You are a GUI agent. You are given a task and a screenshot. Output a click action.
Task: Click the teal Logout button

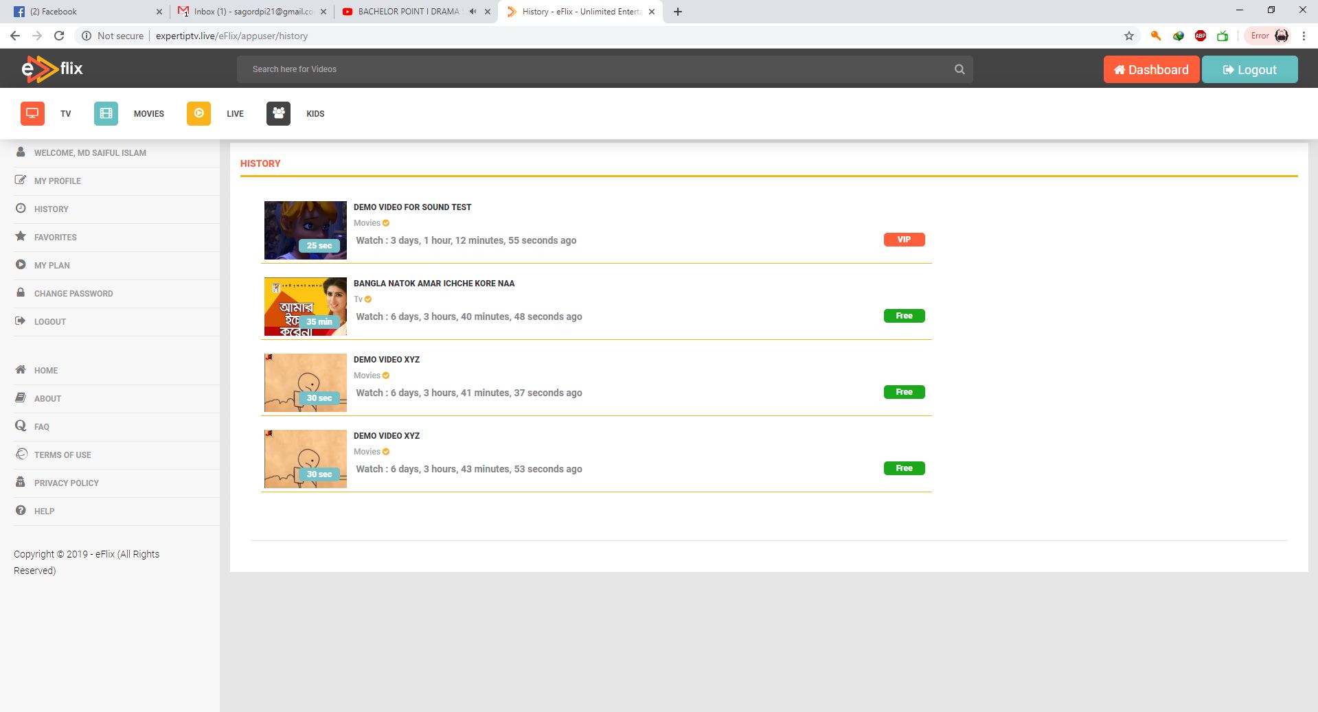point(1249,69)
